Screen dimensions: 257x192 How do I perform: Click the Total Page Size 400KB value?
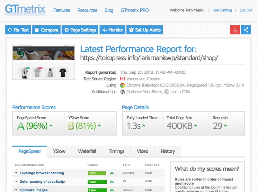[180, 126]
